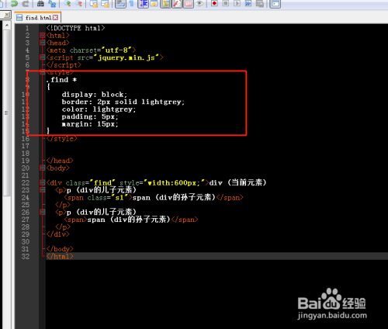Play the recorded macro icon

237,3
